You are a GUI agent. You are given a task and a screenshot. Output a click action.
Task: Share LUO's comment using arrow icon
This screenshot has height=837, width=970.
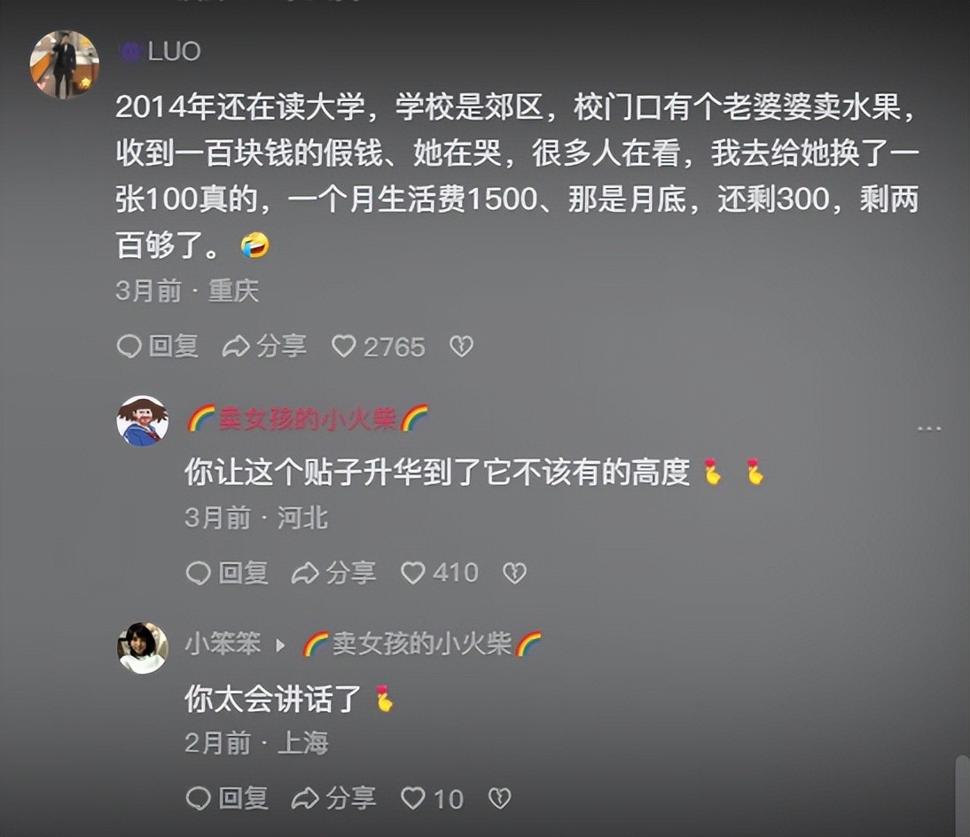click(x=236, y=347)
